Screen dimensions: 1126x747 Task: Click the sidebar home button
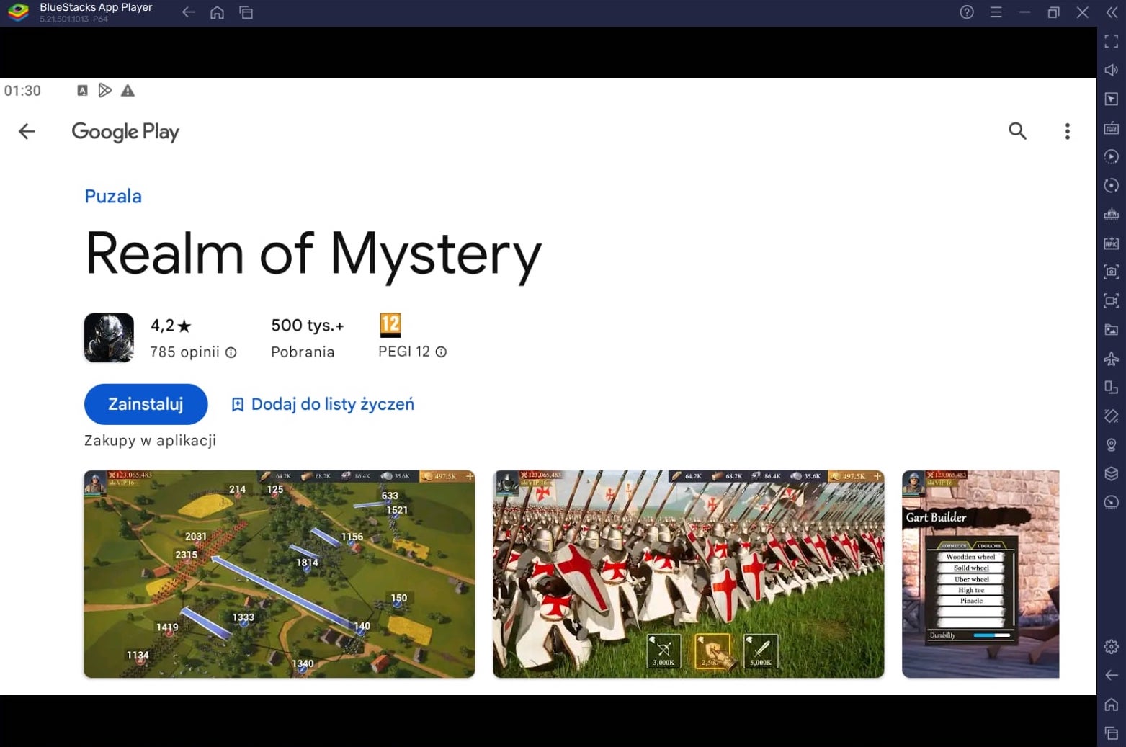point(1111,704)
